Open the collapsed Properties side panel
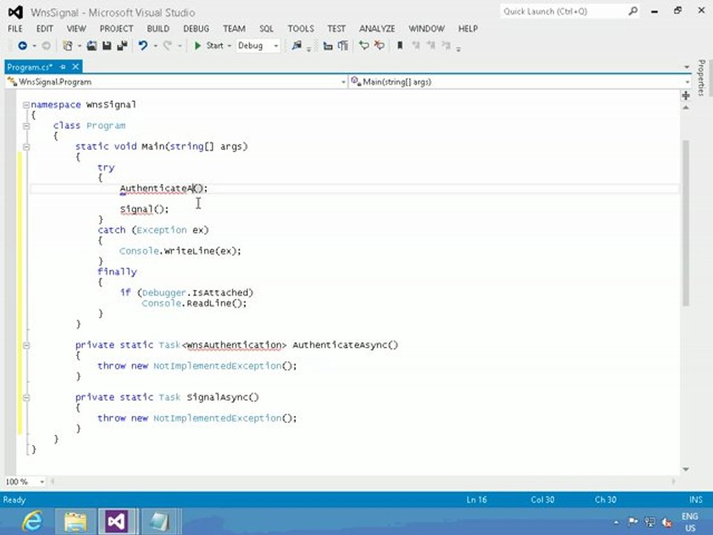This screenshot has width=713, height=535. pos(702,77)
